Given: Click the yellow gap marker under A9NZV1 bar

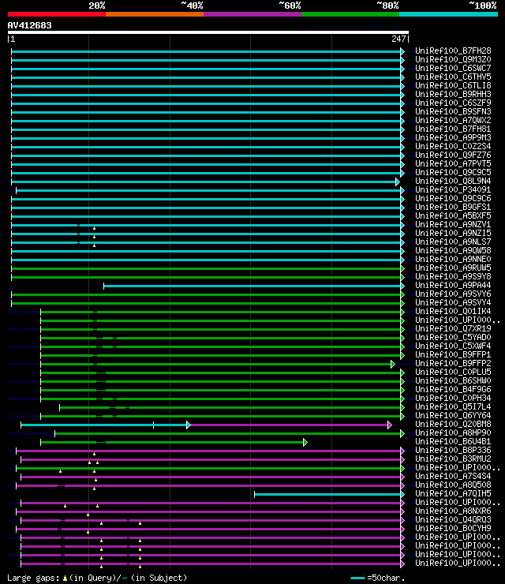Looking at the screenshot, I should [94, 228].
